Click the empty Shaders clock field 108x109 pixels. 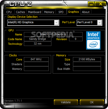pos(36,64)
